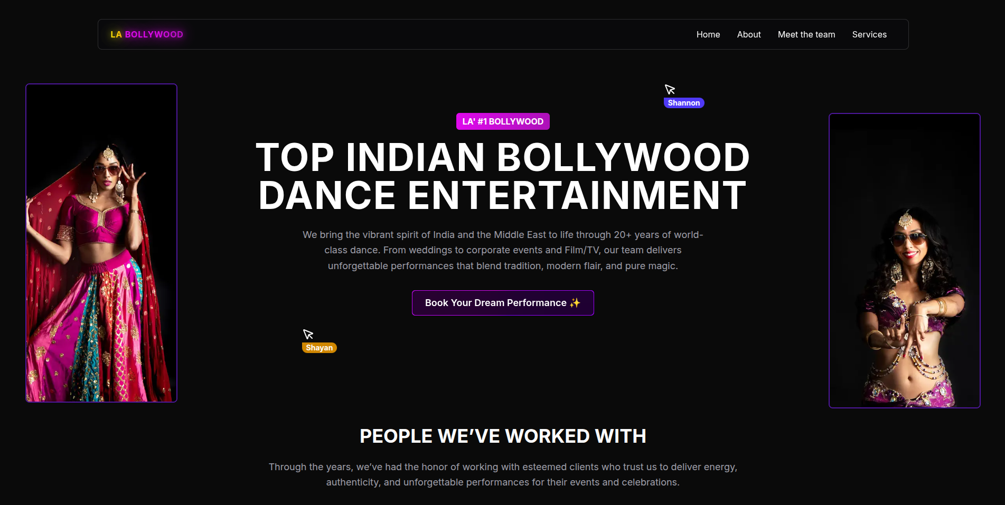The width and height of the screenshot is (1005, 505).
Task: Open the purple costume dancer photo
Action: [x=904, y=261]
